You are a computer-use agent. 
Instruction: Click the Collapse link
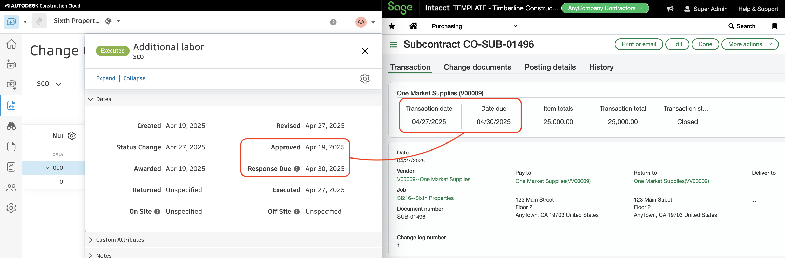[134, 78]
